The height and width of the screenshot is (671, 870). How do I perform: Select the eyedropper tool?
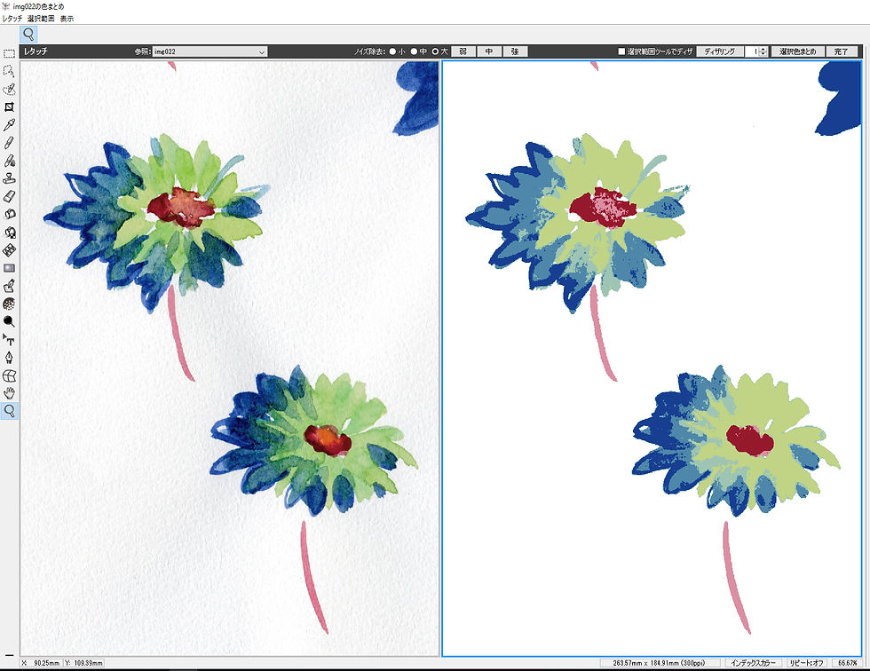tap(9, 125)
